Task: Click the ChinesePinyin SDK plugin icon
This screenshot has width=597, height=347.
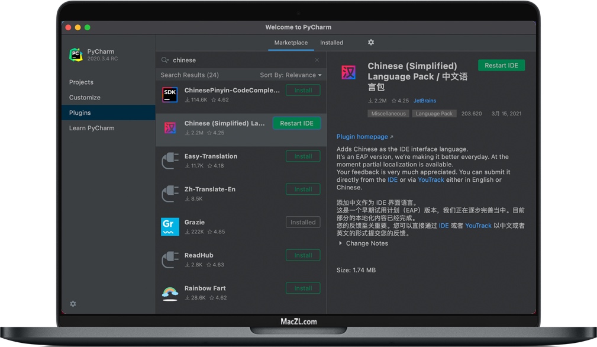Action: (170, 95)
